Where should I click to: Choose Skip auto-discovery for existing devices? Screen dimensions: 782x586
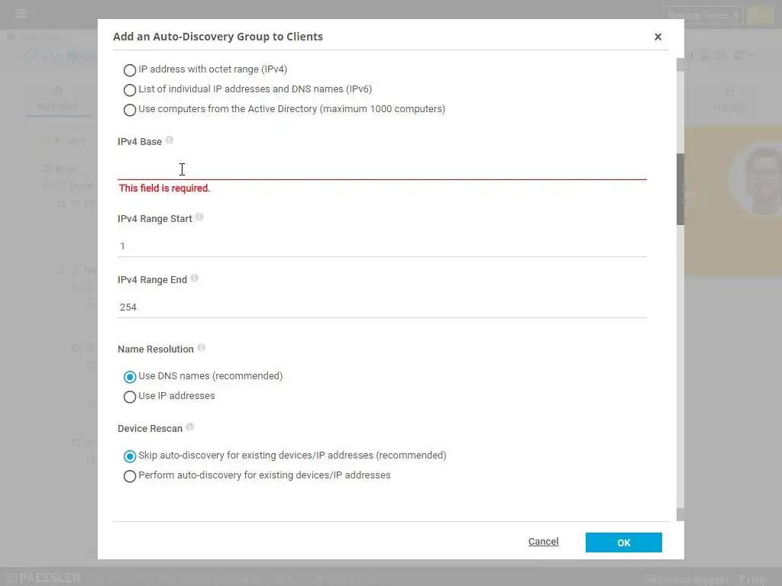point(130,456)
